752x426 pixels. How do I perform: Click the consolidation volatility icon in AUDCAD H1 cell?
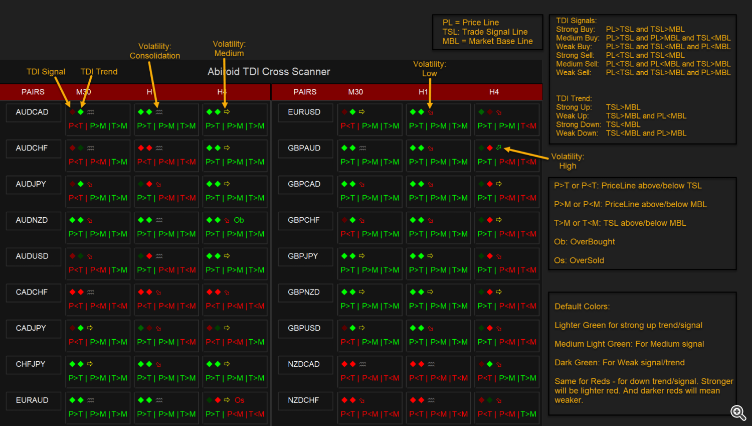(159, 112)
